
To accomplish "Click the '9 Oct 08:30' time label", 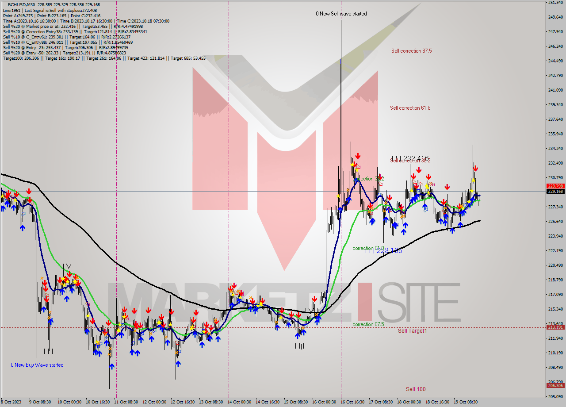I will pyautogui.click(x=41, y=402).
